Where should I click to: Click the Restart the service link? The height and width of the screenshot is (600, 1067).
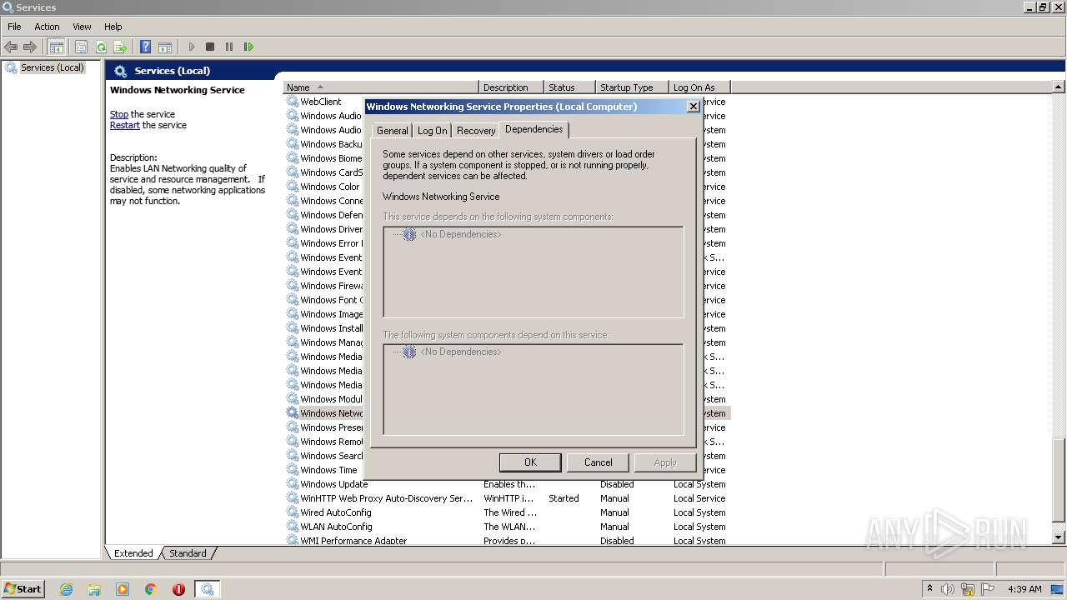coord(125,125)
